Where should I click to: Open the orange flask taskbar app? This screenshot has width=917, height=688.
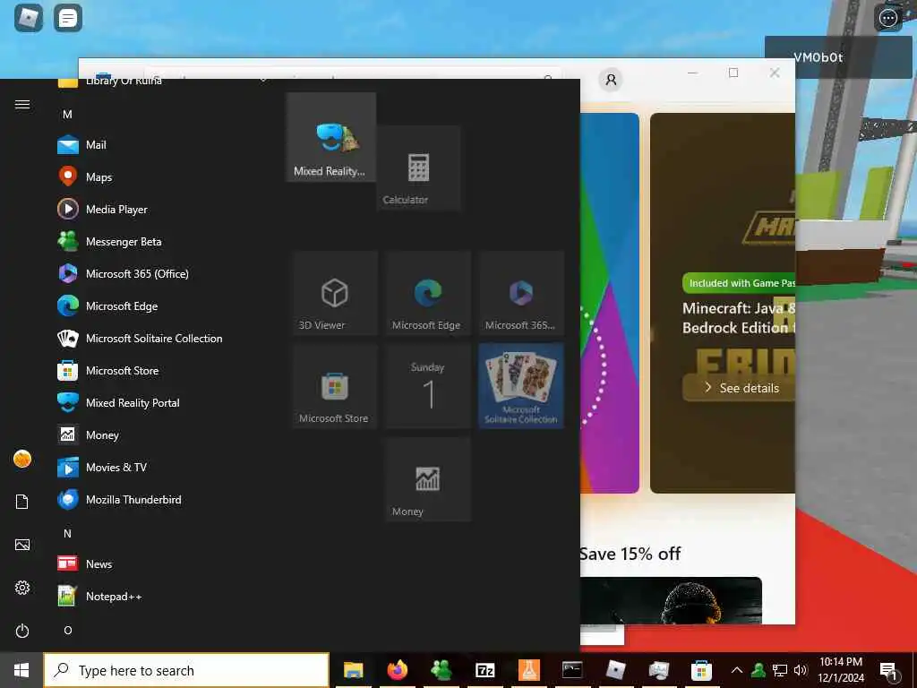pos(528,670)
